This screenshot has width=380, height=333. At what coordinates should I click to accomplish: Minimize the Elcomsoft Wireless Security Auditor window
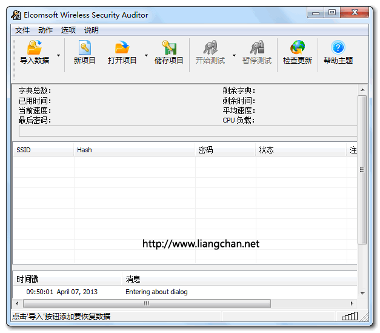tap(315, 12)
